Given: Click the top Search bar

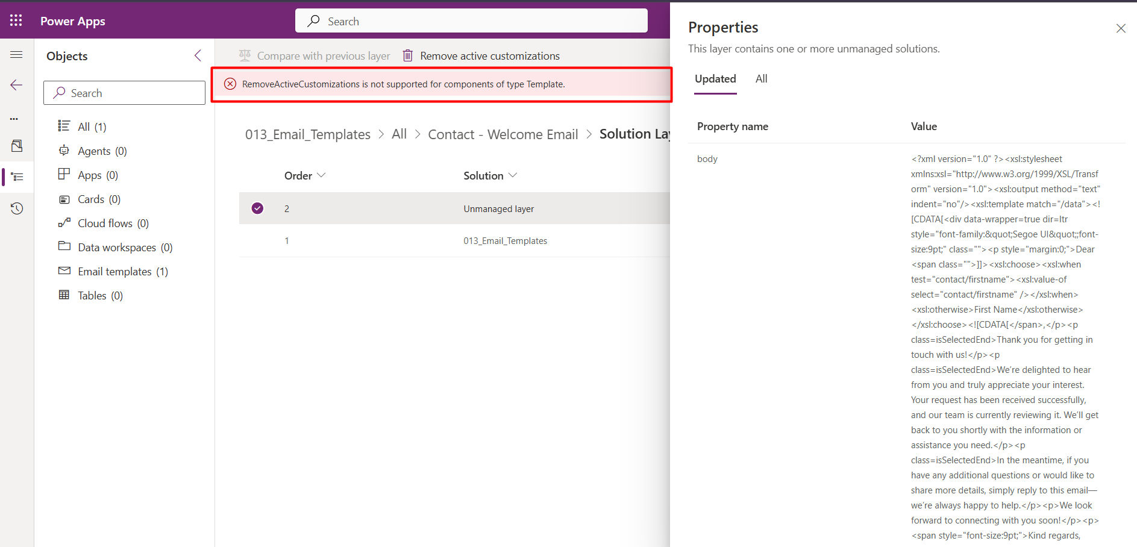Looking at the screenshot, I should click(471, 20).
